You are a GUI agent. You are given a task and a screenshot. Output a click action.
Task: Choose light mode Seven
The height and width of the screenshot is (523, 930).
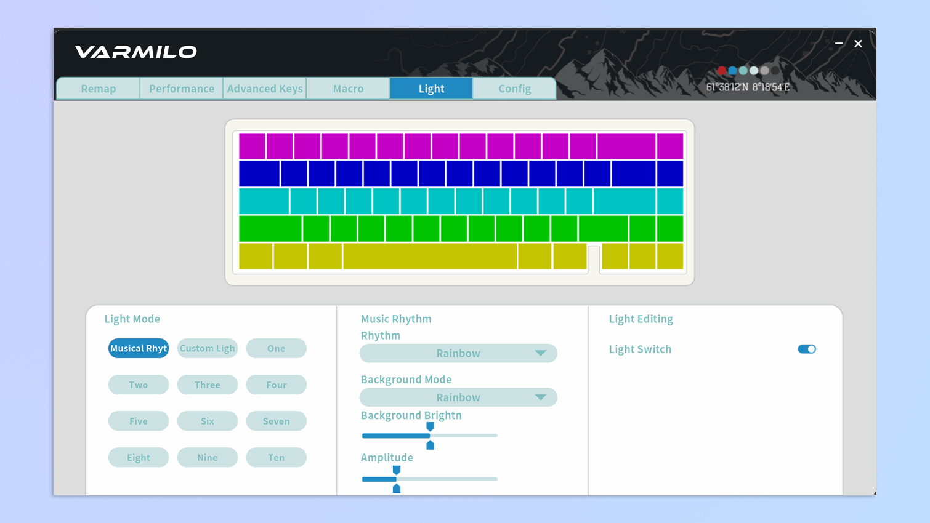pos(277,421)
